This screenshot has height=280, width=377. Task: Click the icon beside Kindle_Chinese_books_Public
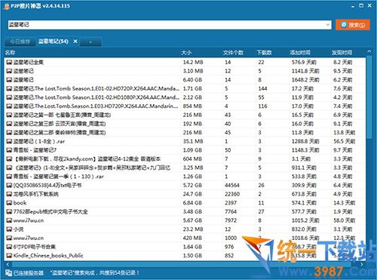tap(9, 256)
